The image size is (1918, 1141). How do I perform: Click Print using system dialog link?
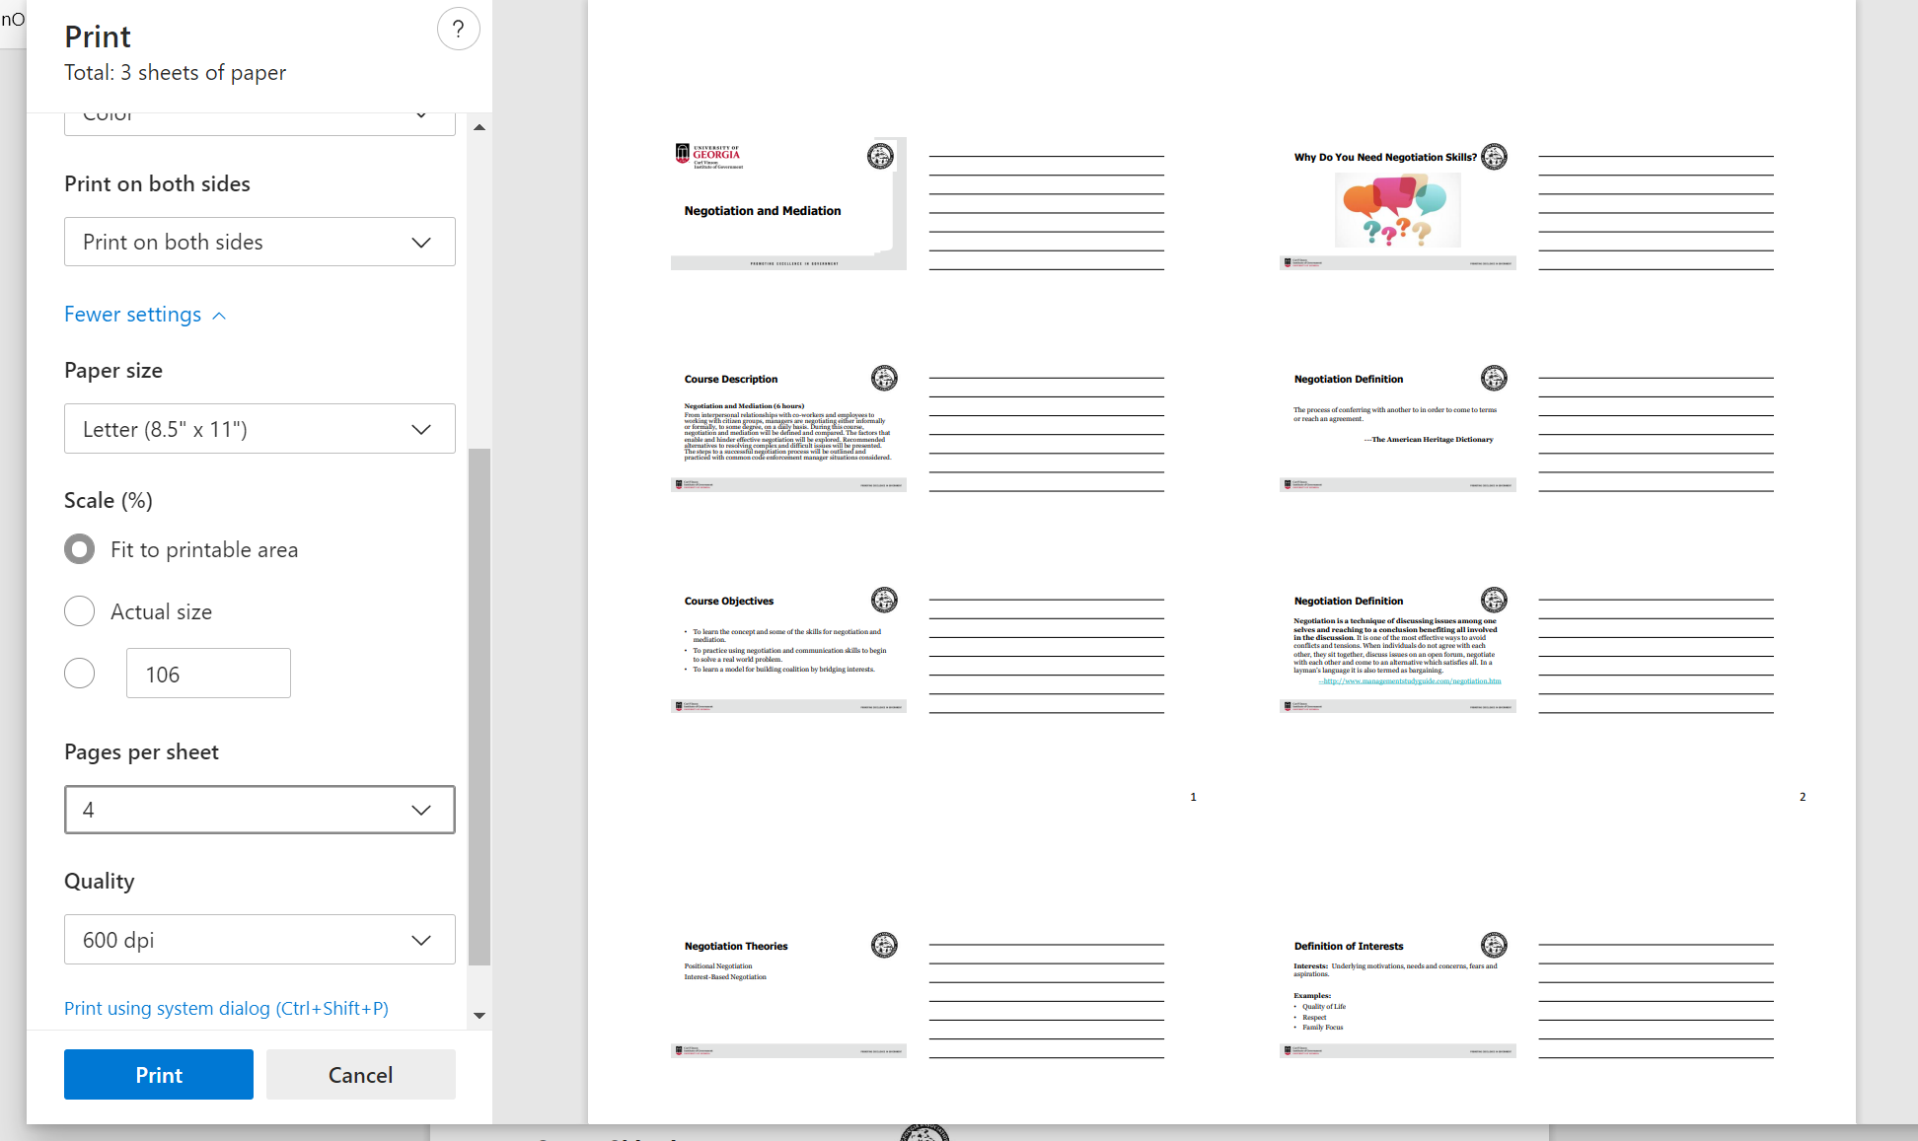click(x=226, y=1008)
